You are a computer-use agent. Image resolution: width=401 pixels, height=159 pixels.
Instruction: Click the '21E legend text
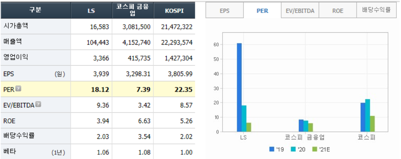(325, 149)
